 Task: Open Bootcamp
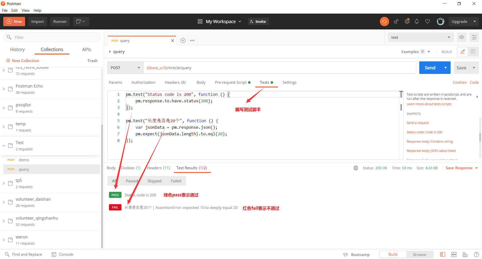[356, 254]
